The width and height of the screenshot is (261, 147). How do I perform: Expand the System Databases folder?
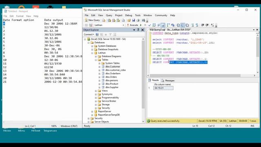click(x=92, y=46)
